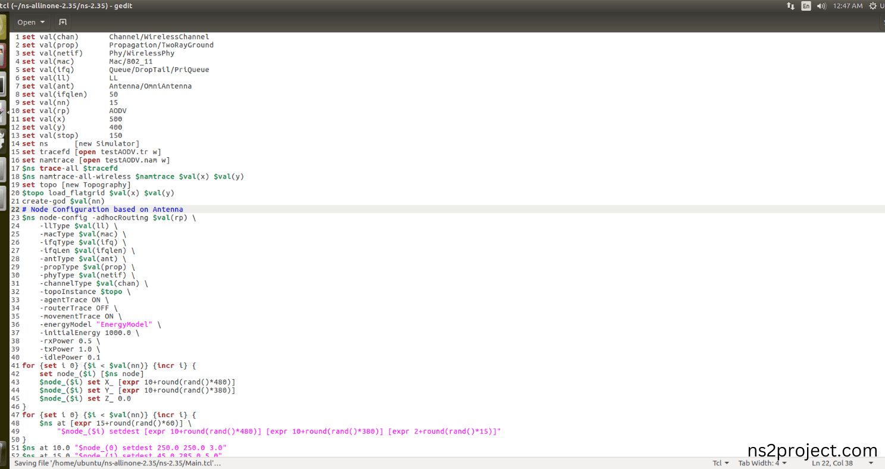
Task: Click line 1 'Channel/WirelessChannel' value
Action: click(x=159, y=37)
